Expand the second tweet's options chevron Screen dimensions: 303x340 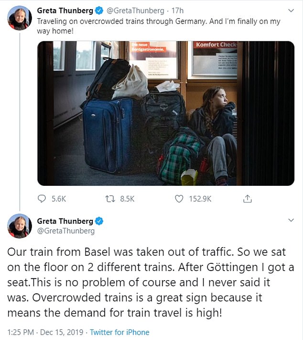291,220
